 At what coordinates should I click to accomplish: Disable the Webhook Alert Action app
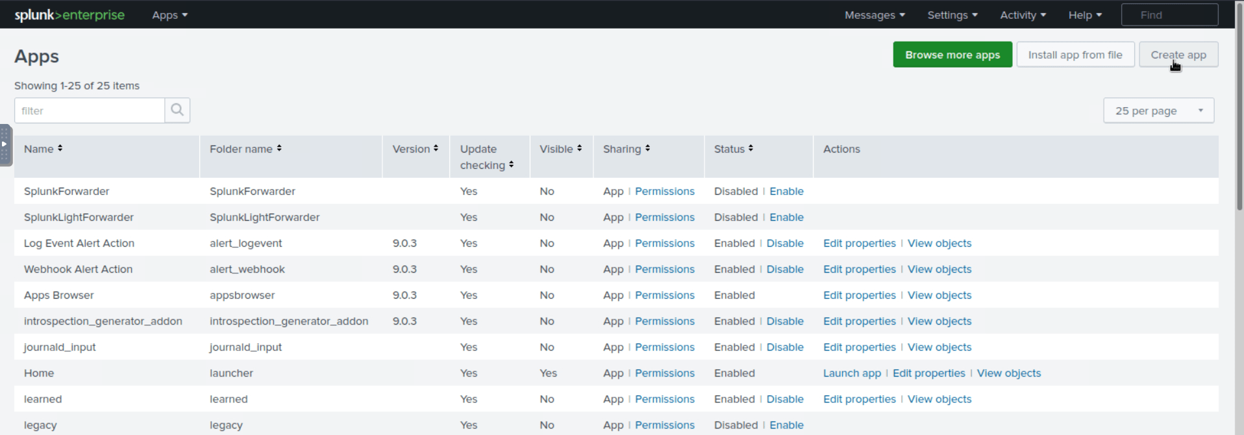785,269
